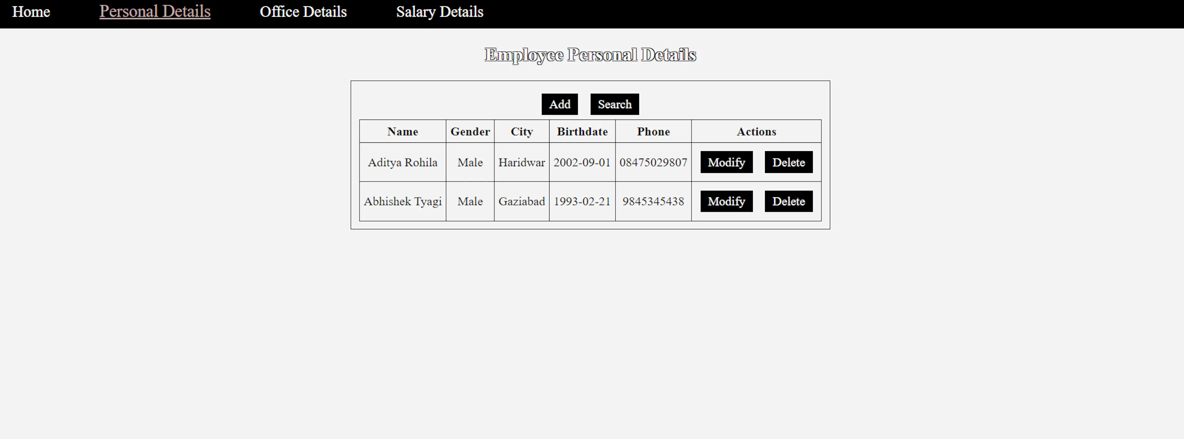Image resolution: width=1184 pixels, height=439 pixels.
Task: Click phone number 08475029807 cell
Action: [653, 162]
